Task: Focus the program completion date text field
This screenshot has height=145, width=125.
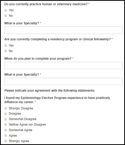Action: pos(64,65)
